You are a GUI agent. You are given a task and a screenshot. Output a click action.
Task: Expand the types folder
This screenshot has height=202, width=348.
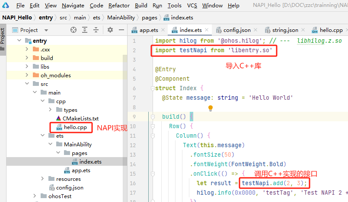50,110
